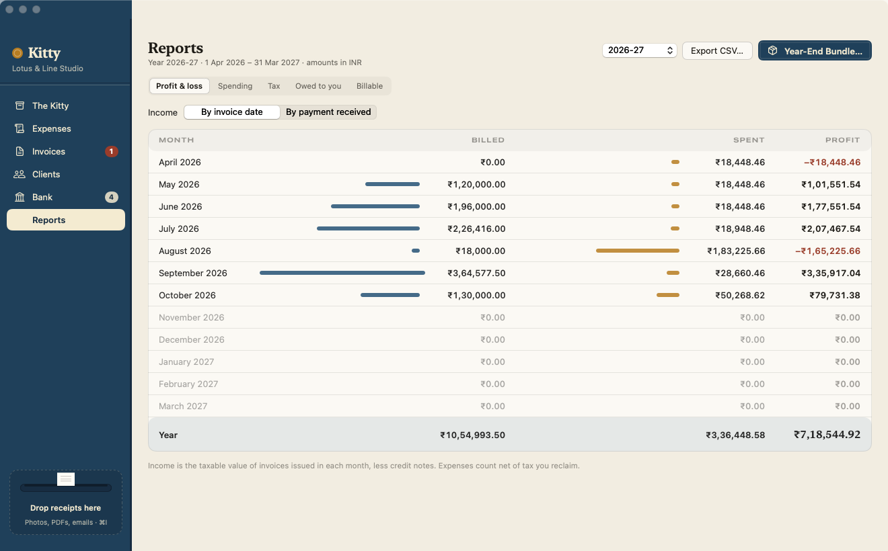The image size is (888, 551).
Task: Open the 2026-27 year dropdown
Action: point(640,50)
